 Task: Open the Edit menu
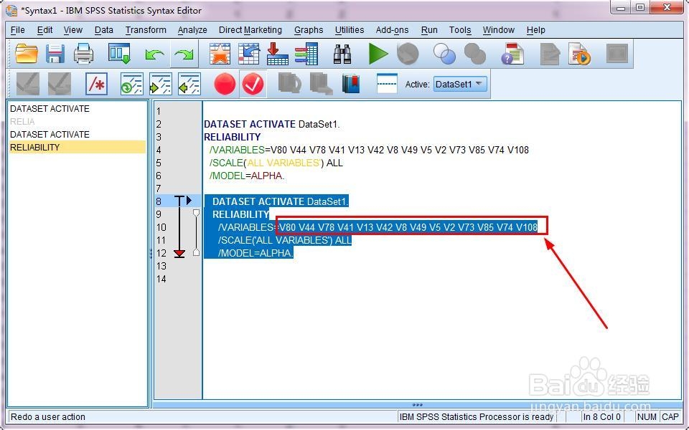click(44, 30)
